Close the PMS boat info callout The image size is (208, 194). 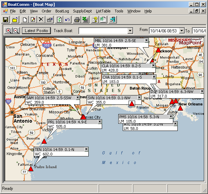(x=171, y=116)
